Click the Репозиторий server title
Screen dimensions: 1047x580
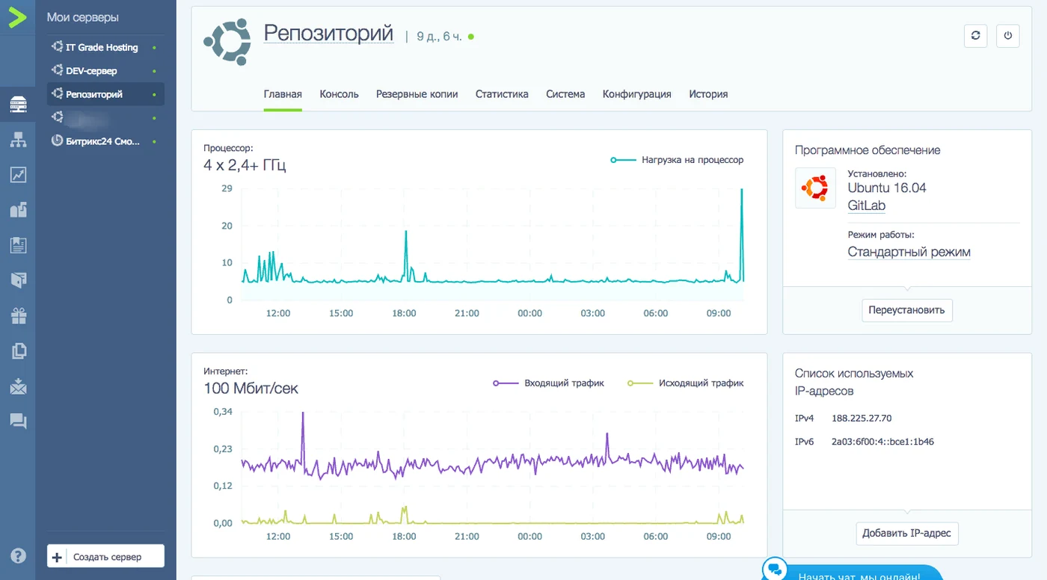[328, 33]
